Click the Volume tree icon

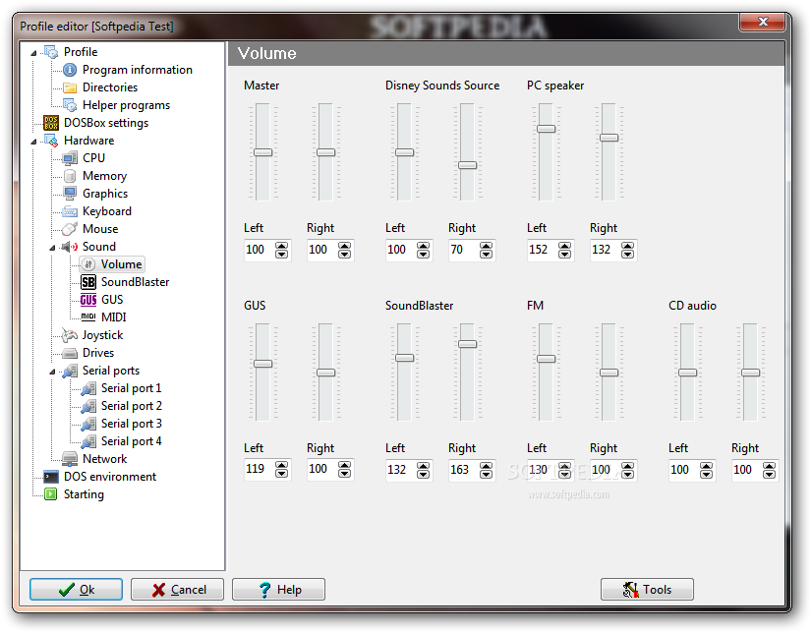click(x=88, y=264)
